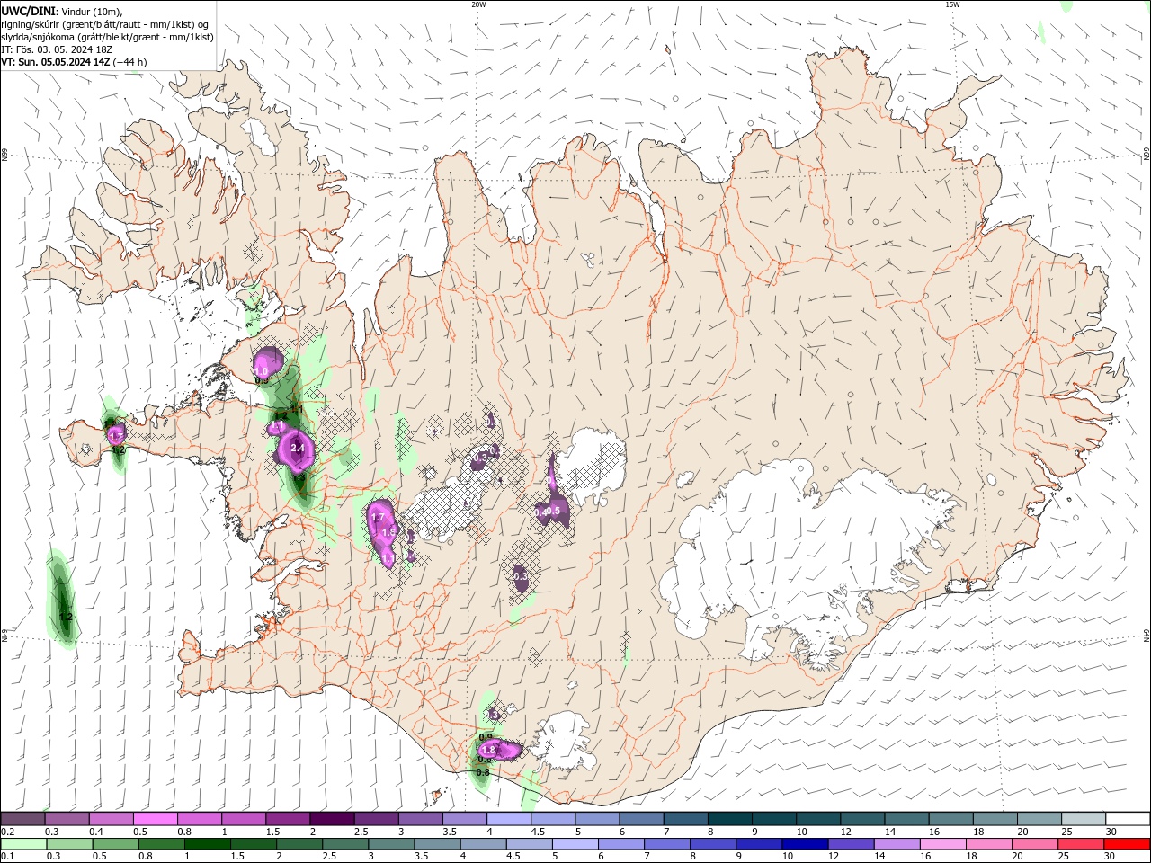Viewport: 1151px width, 863px height.
Task: Select the darkest green 1–1.5 swatch, lower legend
Action: (209, 844)
